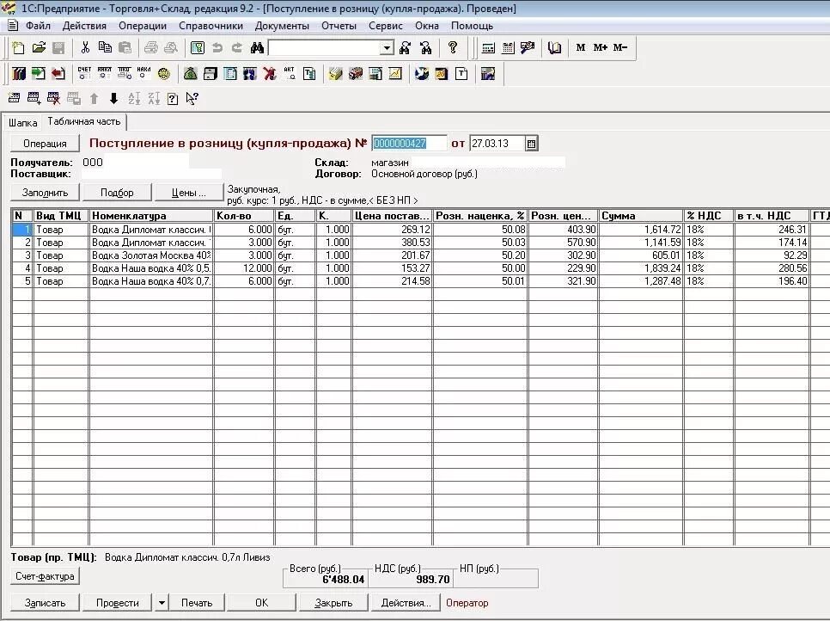The width and height of the screenshot is (830, 621).
Task: Open the calculator icon in toolbar
Action: 488,47
